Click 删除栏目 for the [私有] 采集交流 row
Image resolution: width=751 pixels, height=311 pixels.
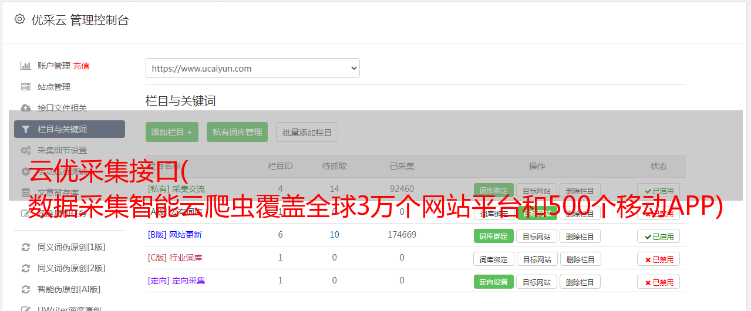[580, 190]
